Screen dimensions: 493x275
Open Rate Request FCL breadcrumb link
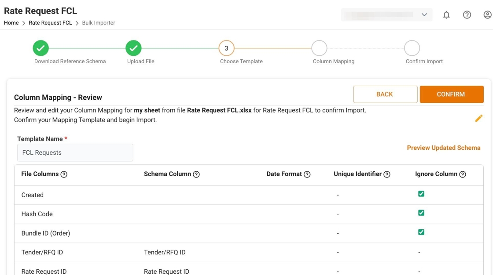[x=50, y=23]
